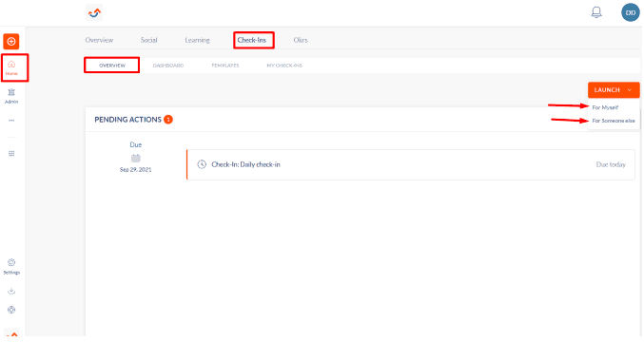Click the orange plus create icon
Image resolution: width=644 pixels, height=342 pixels.
[x=11, y=42]
